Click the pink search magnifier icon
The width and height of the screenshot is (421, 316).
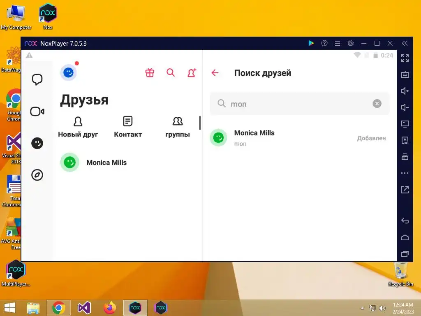pyautogui.click(x=171, y=72)
